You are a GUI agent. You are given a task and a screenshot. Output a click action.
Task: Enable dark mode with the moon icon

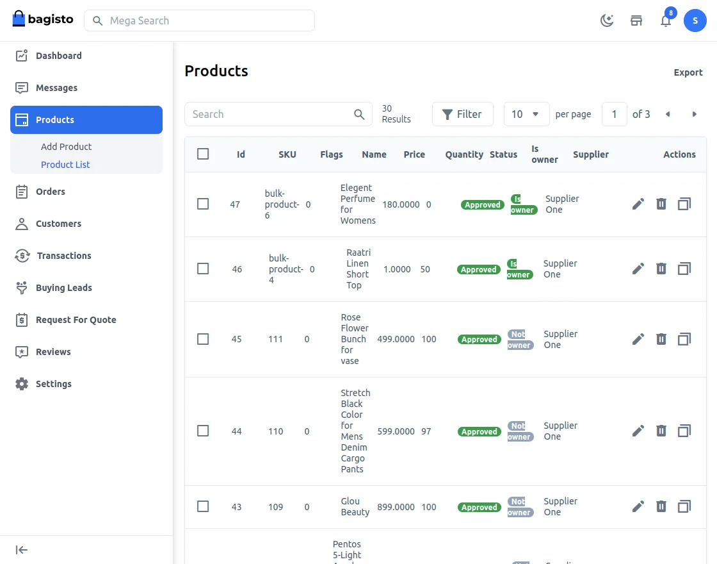tap(607, 20)
